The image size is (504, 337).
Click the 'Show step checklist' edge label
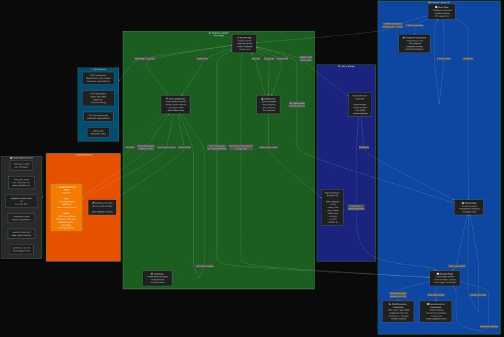[x=436, y=295]
